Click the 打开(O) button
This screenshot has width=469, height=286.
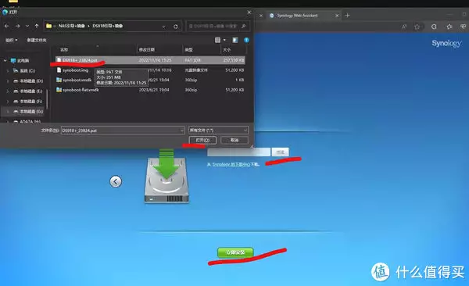click(202, 140)
